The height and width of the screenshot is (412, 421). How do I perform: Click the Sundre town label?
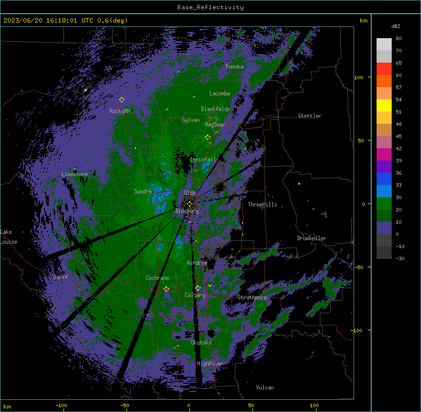143,191
